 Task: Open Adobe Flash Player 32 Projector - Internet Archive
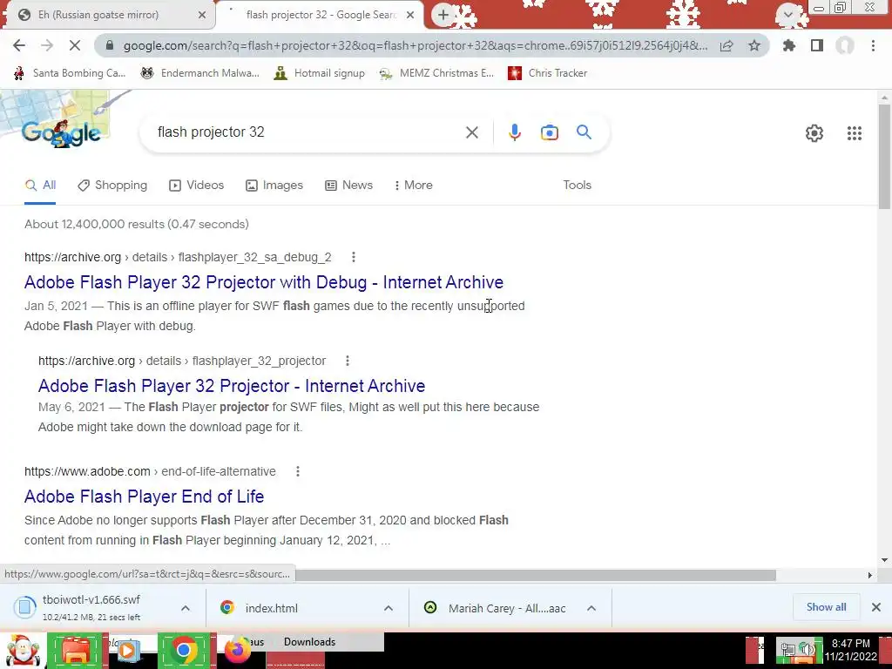[232, 386]
